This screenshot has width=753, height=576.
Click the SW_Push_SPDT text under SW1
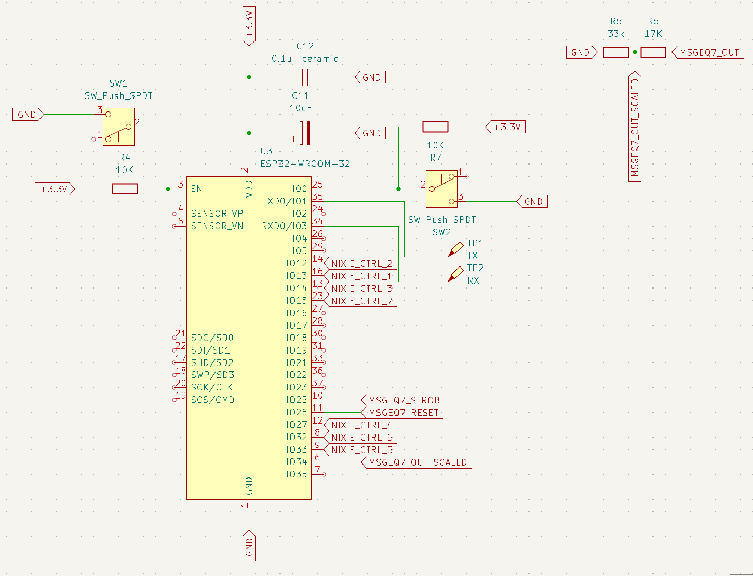tap(118, 96)
